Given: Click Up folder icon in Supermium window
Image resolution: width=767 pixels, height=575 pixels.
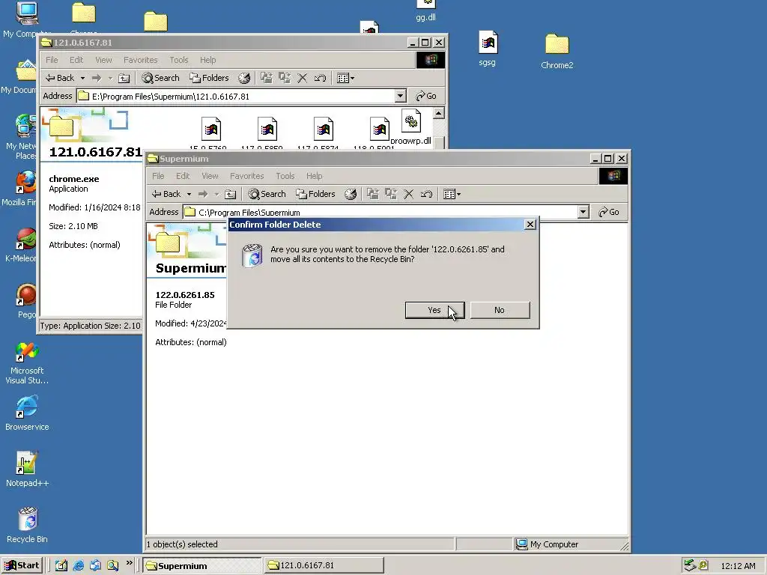Looking at the screenshot, I should click(230, 194).
